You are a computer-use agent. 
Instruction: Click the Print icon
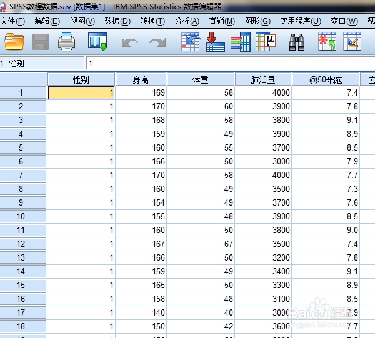(x=66, y=42)
